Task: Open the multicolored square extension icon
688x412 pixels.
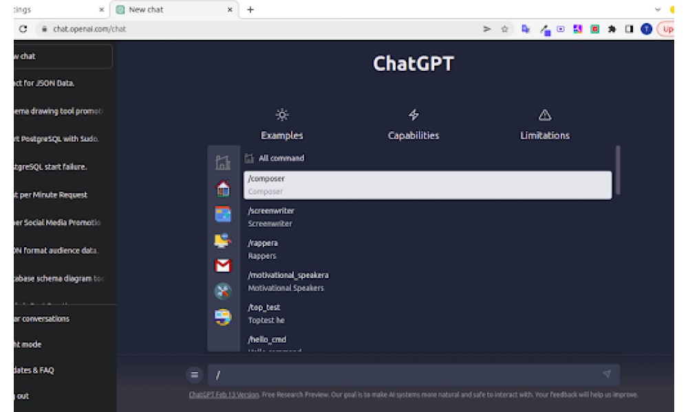Action: click(577, 29)
